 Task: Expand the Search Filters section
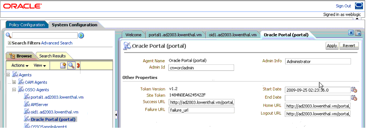click(x=9, y=43)
